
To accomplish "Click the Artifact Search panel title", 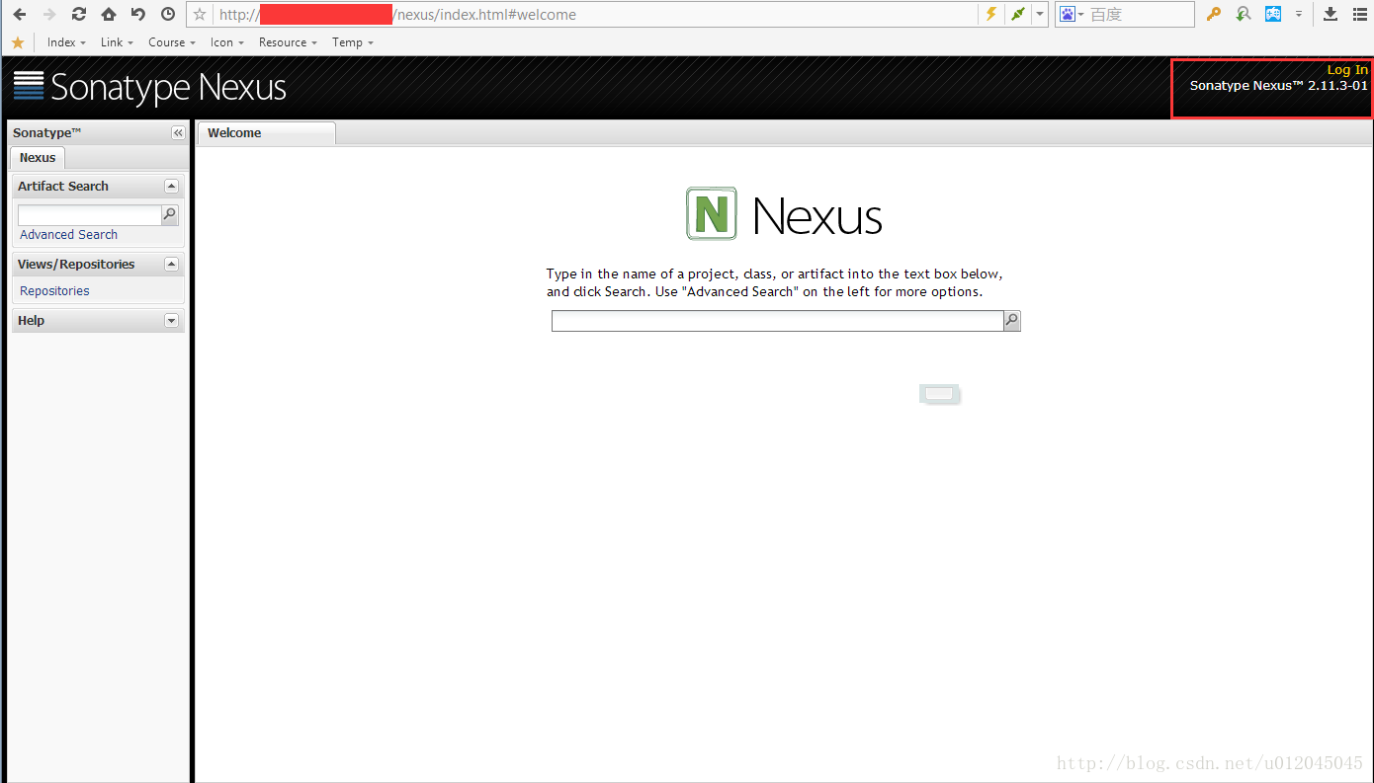I will click(63, 186).
